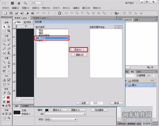Open the 命令(C) menu
This screenshot has width=159, height=126.
(x=66, y=8)
